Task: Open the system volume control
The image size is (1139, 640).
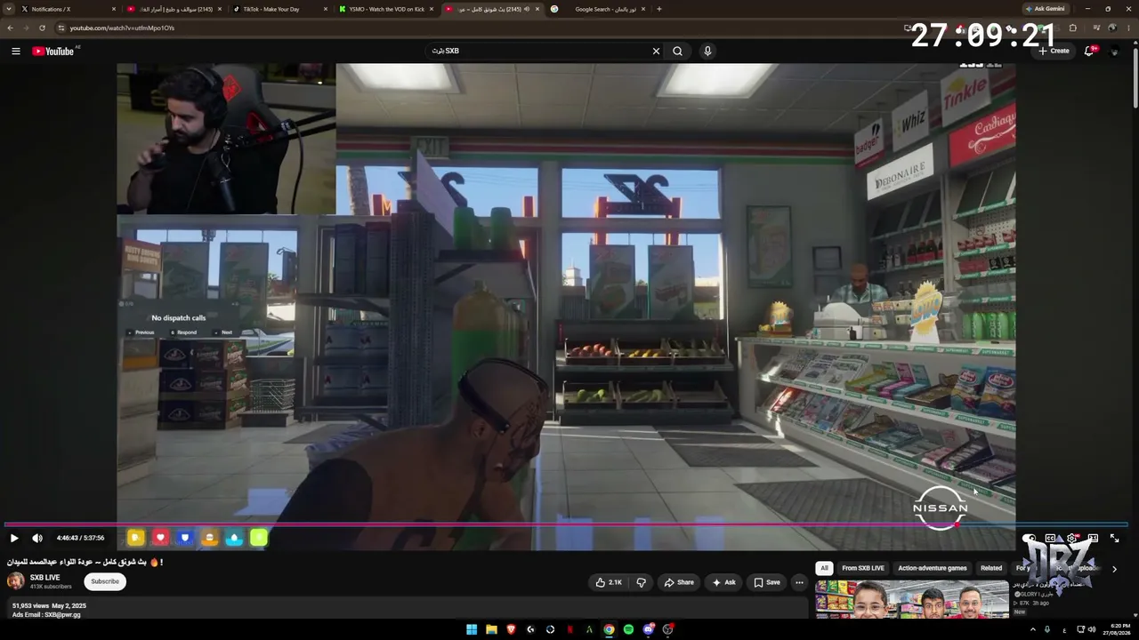Action: pyautogui.click(x=1092, y=629)
